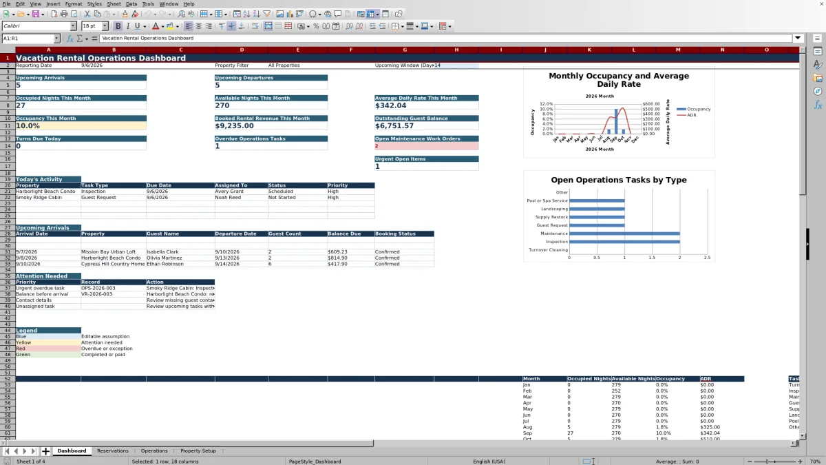
Task: Toggle Center Vertically alignment
Action: (231, 26)
